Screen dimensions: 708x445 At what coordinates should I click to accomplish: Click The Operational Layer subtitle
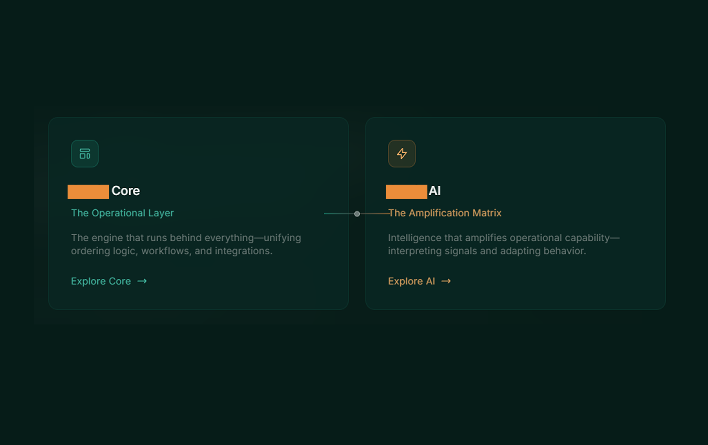click(122, 213)
